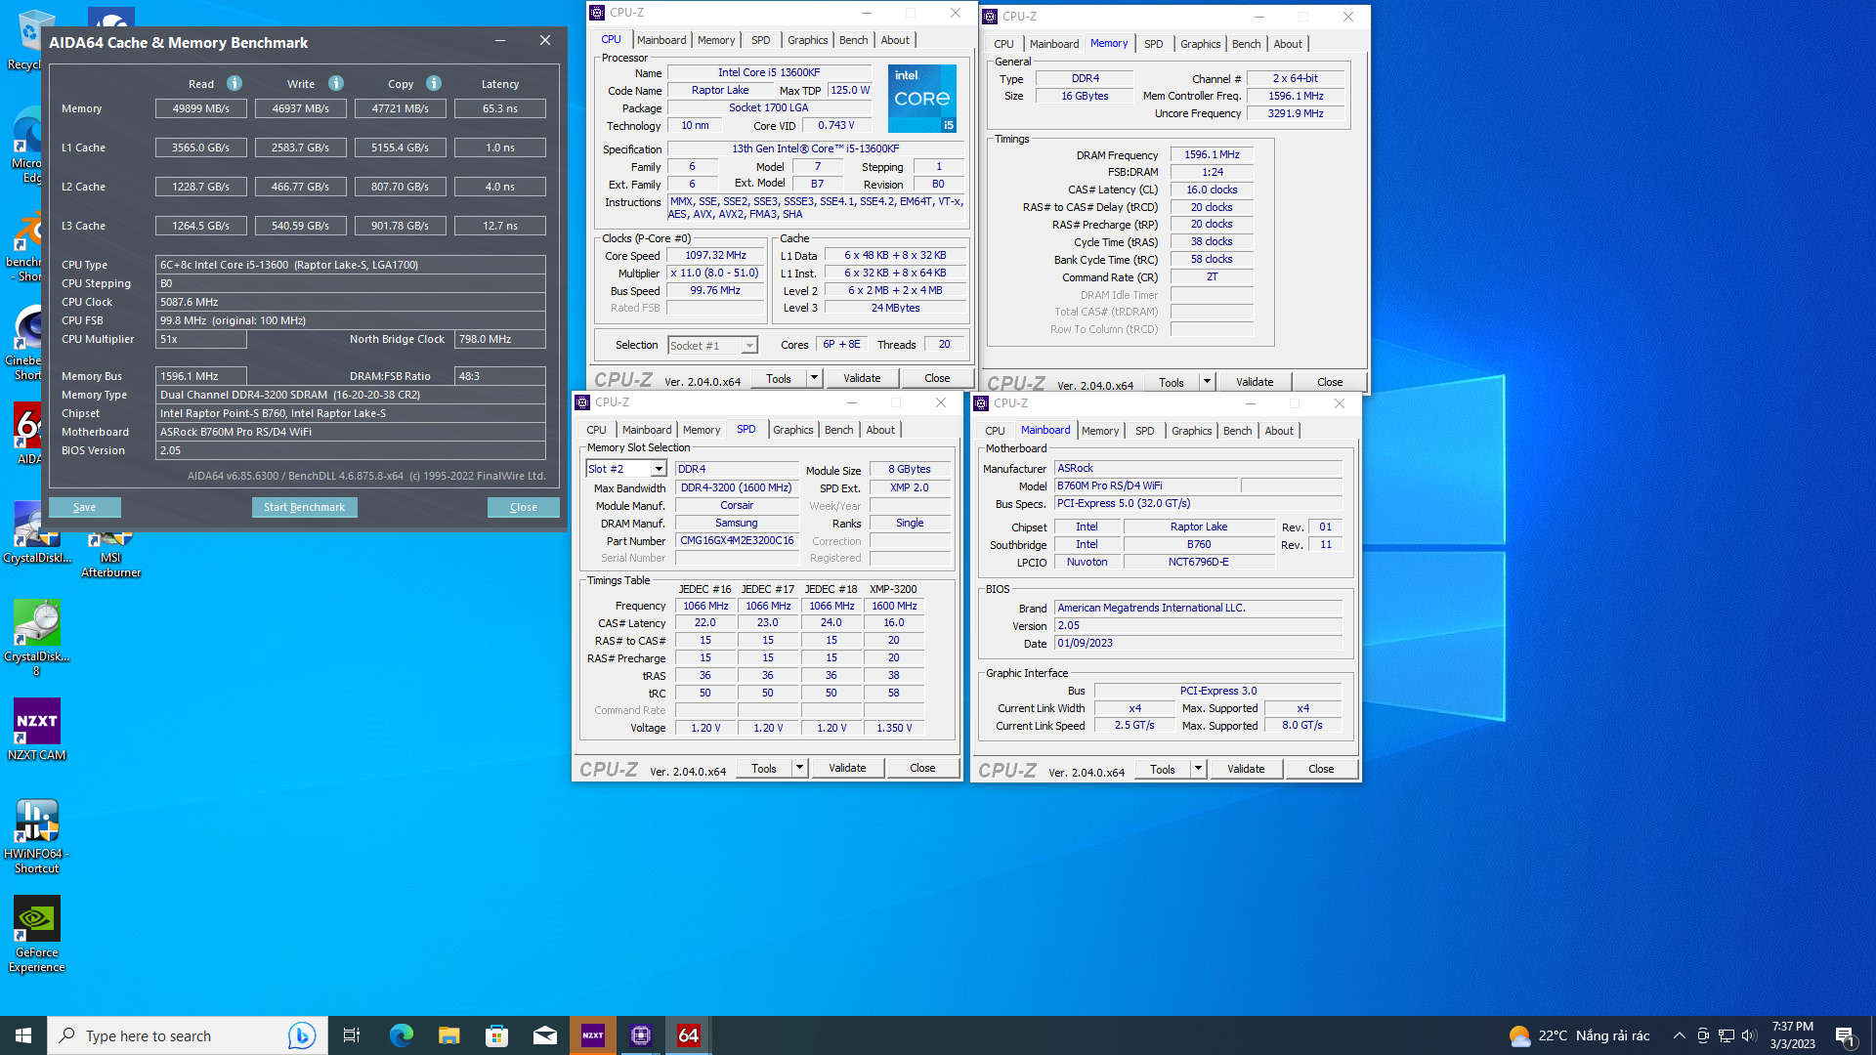The width and height of the screenshot is (1876, 1055).
Task: Click Validate in Mainboard CPU-Z window
Action: 1246,769
